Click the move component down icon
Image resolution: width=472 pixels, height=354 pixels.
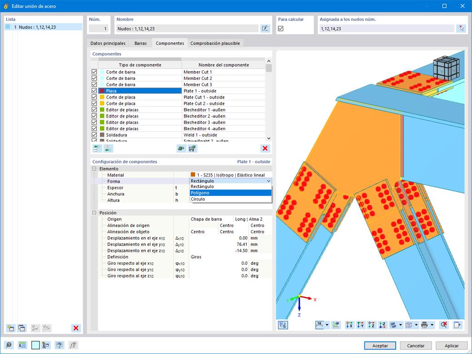pos(108,148)
